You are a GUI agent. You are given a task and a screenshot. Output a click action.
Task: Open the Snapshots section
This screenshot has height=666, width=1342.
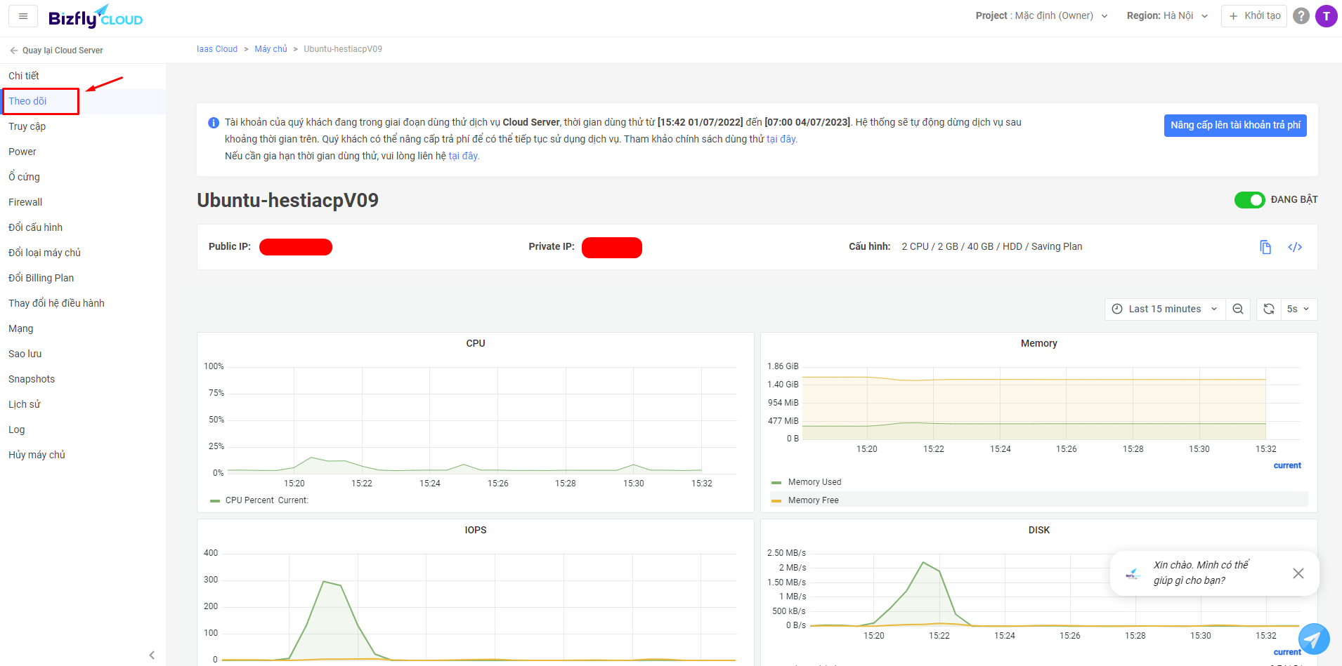pyautogui.click(x=83, y=379)
